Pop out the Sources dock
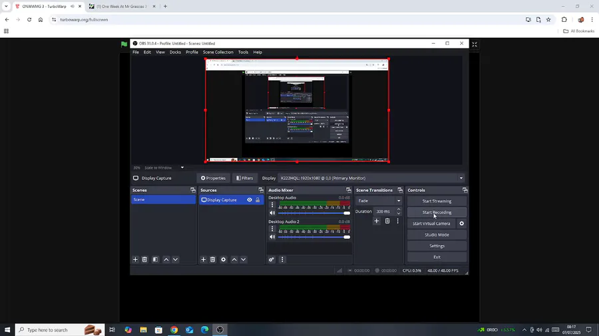The width and height of the screenshot is (599, 336). [x=260, y=190]
